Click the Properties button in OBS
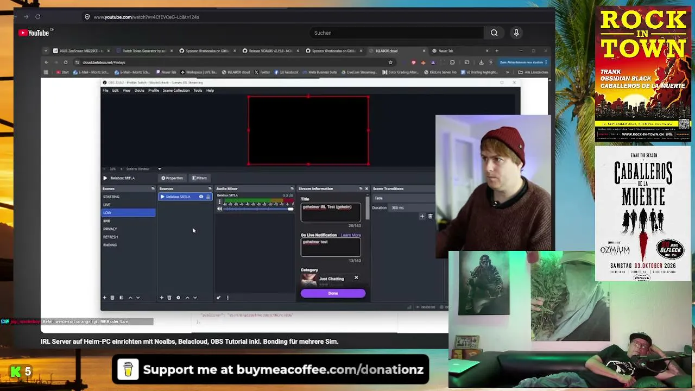This screenshot has height=391, width=695. (172, 178)
